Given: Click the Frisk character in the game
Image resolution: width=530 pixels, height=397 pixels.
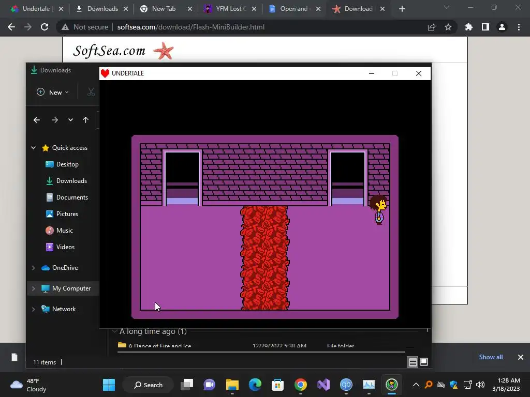Looking at the screenshot, I should [378, 210].
